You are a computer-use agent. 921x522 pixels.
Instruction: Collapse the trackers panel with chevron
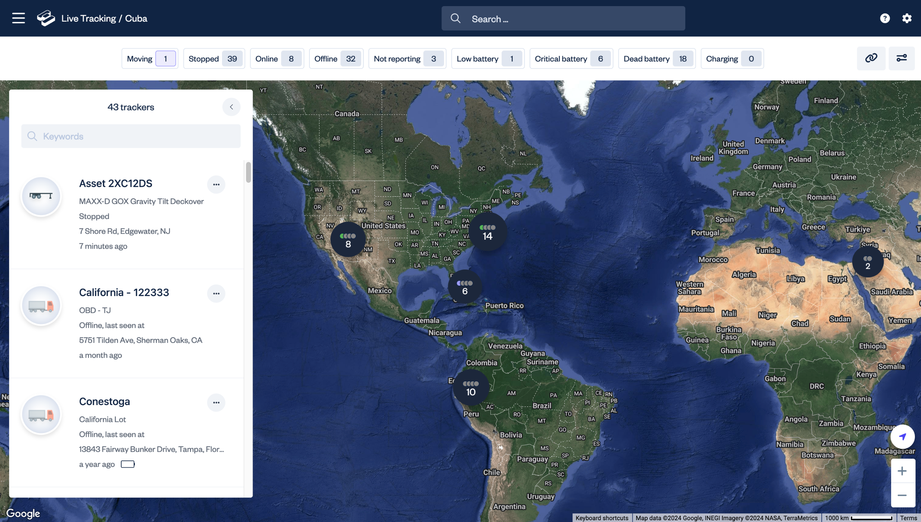(x=231, y=107)
